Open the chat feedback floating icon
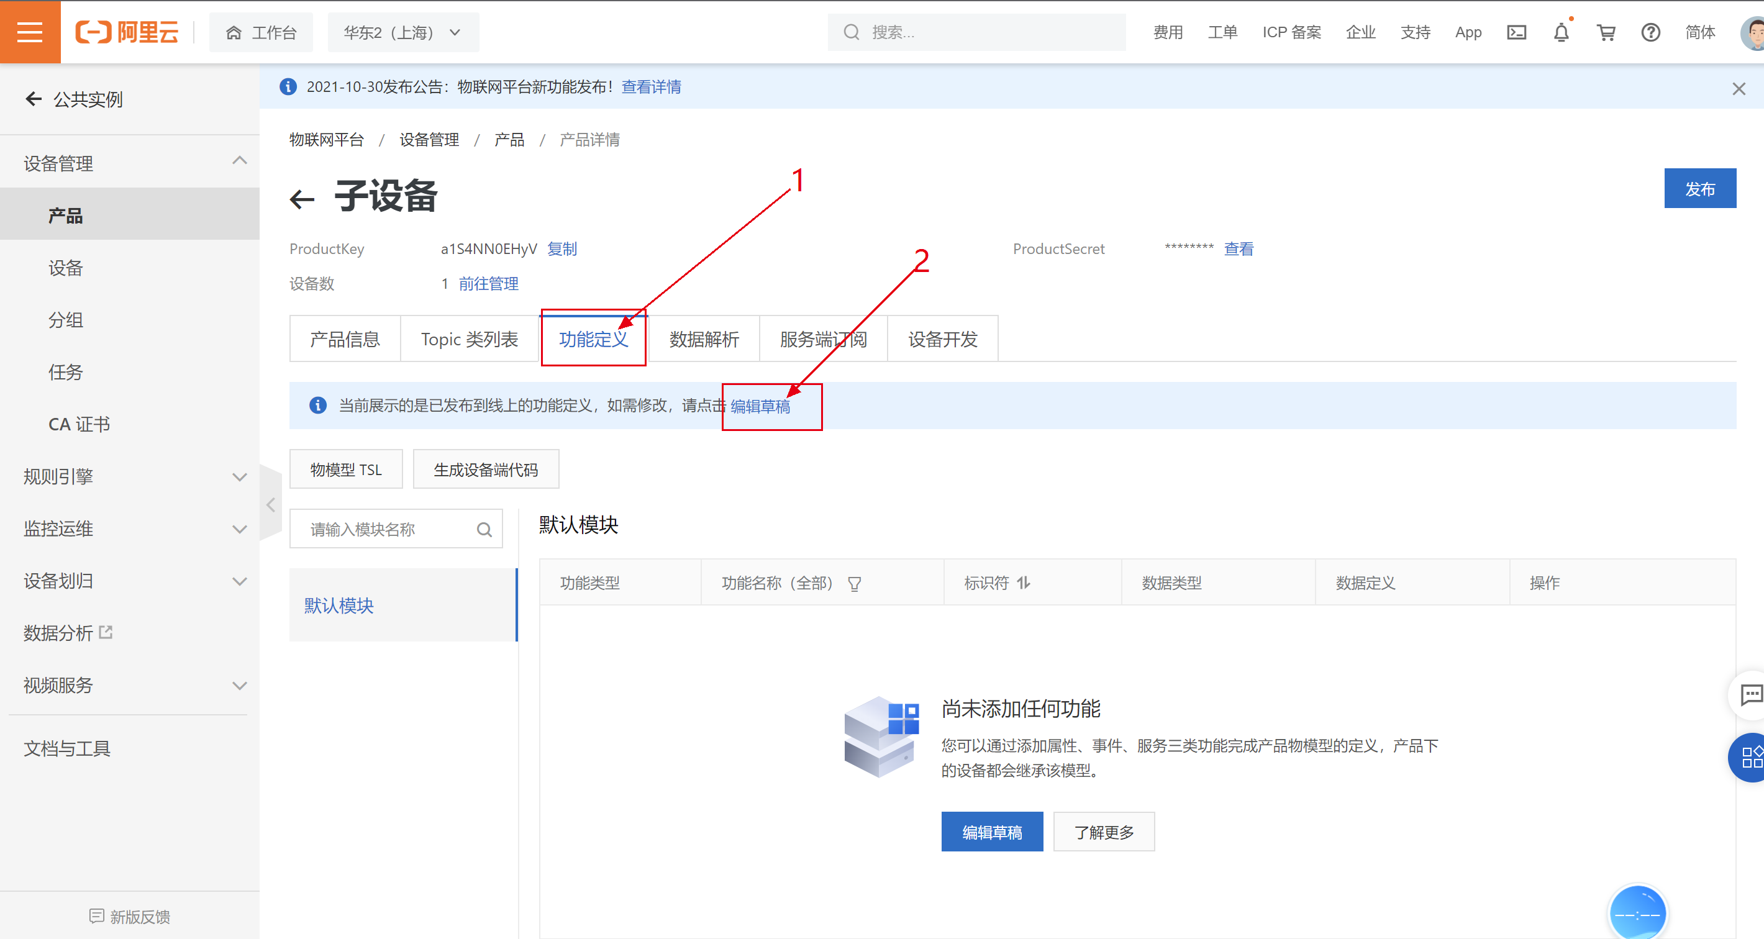This screenshot has width=1764, height=939. (x=1750, y=694)
